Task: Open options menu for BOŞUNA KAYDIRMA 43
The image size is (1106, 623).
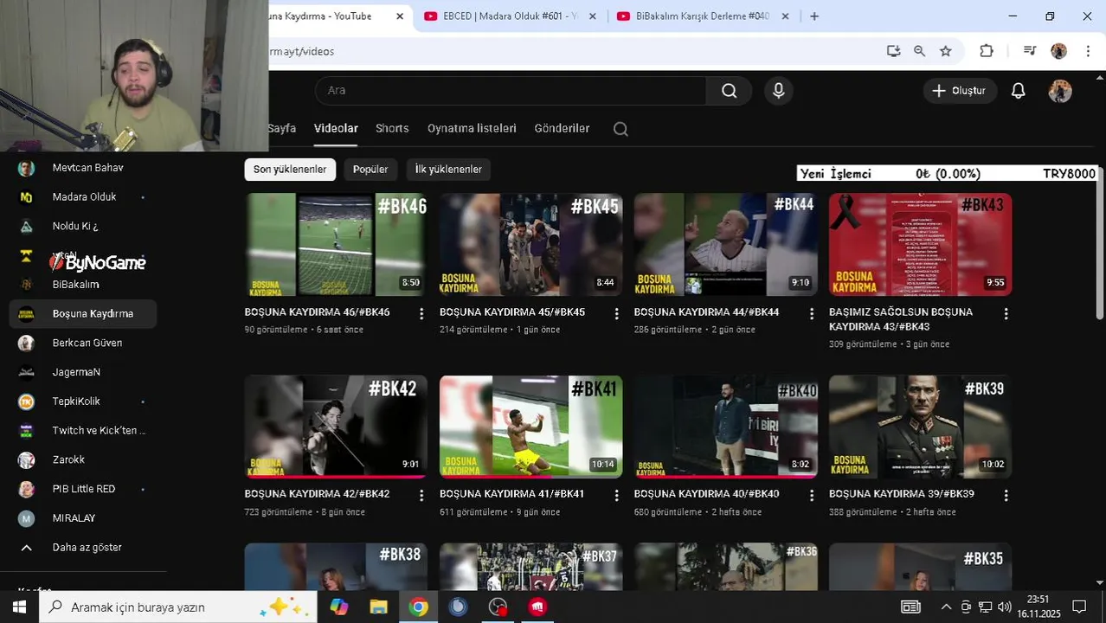Action: point(1006,313)
